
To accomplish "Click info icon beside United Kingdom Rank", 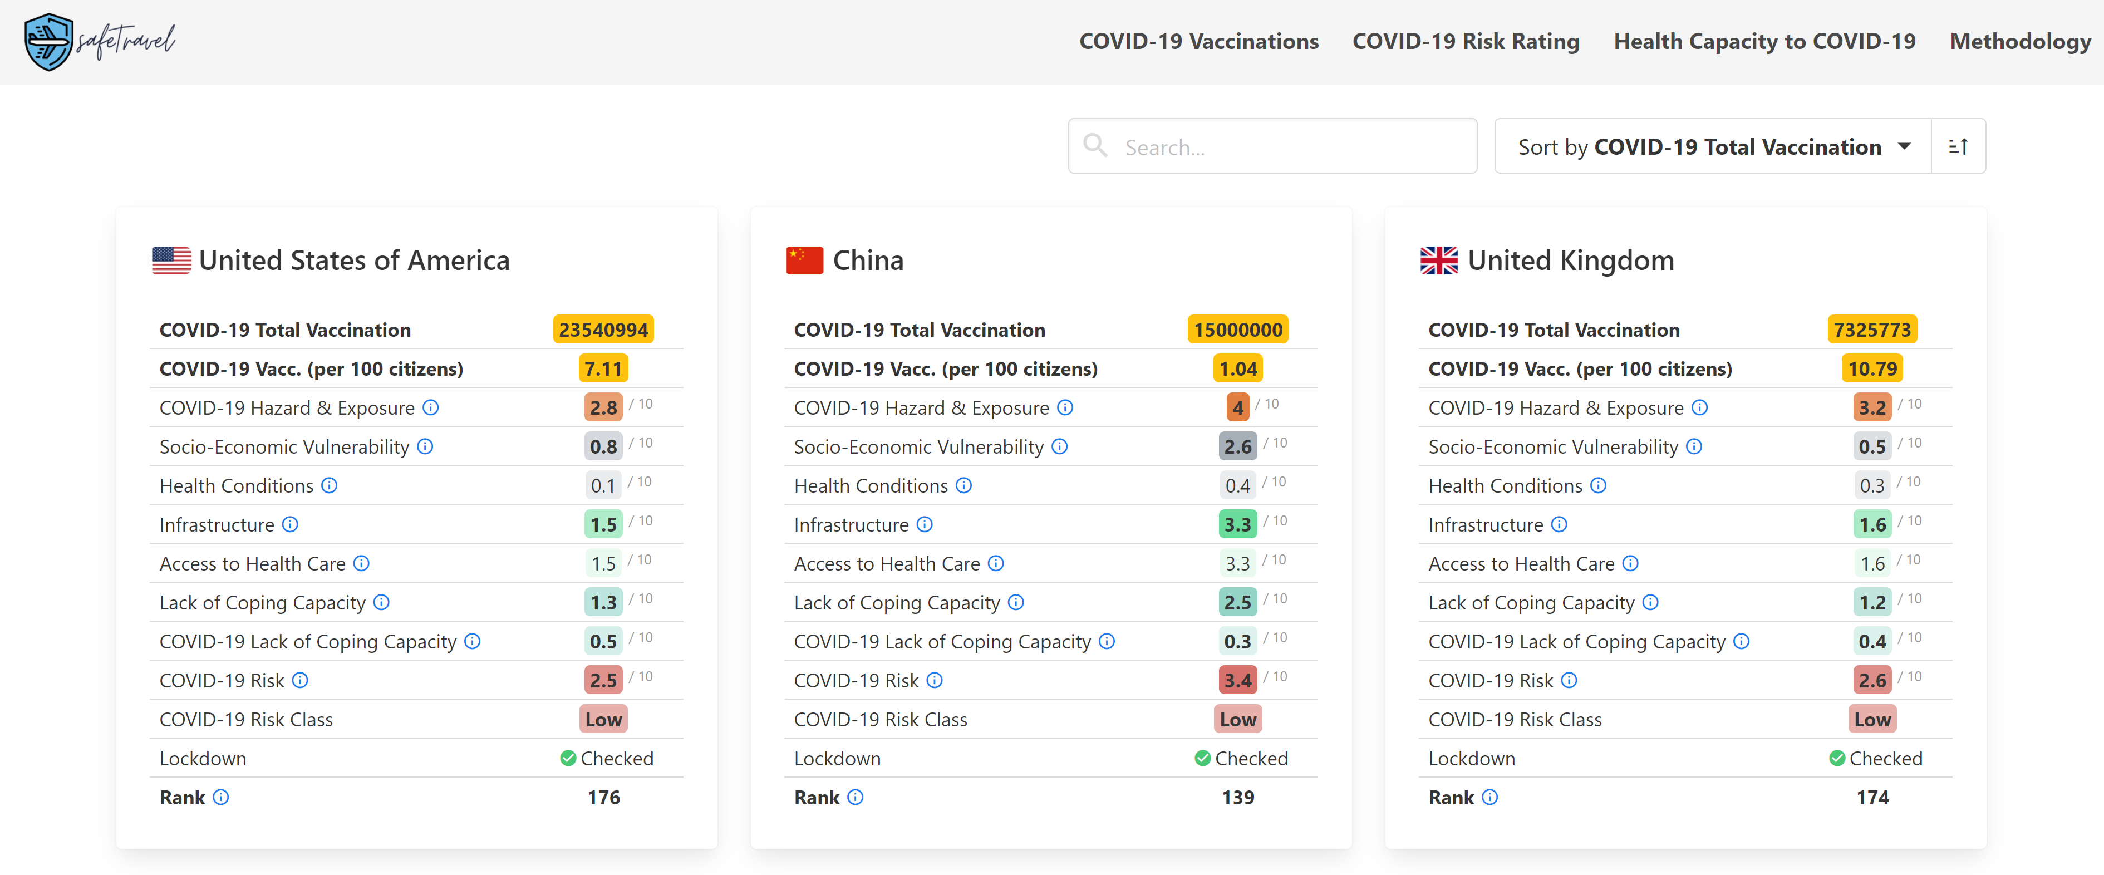I will click(x=1490, y=797).
